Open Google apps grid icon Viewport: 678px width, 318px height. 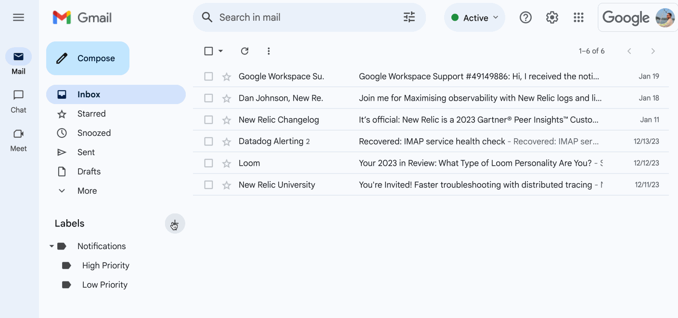point(578,18)
